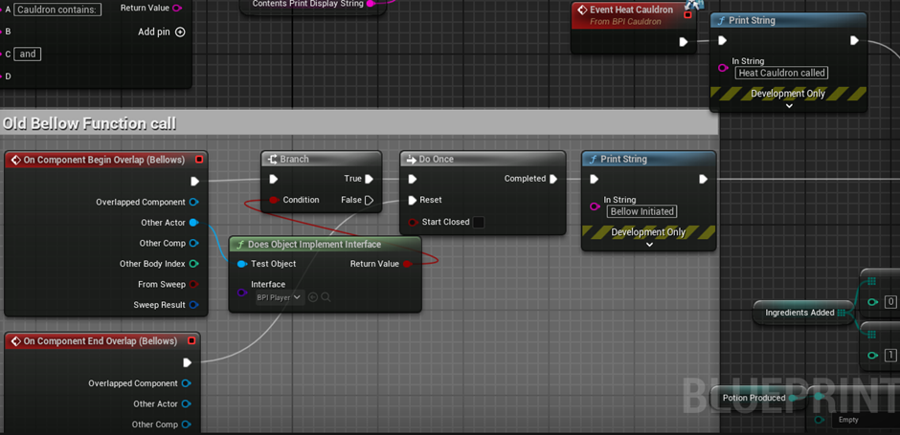Click Other Actor pin on Begin Overlap

pyautogui.click(x=193, y=223)
